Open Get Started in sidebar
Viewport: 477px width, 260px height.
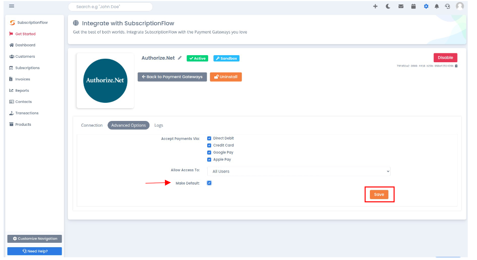22,34
